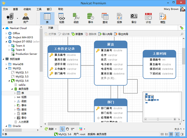Click Mary Brown's profile avatar
187x138 pixels.
(x=182, y=9)
